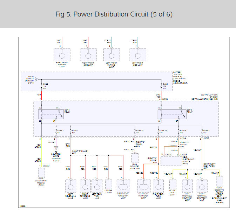Click the Right Rear Turn Lamp symbol
This screenshot has height=221, width=236.
pos(158,186)
